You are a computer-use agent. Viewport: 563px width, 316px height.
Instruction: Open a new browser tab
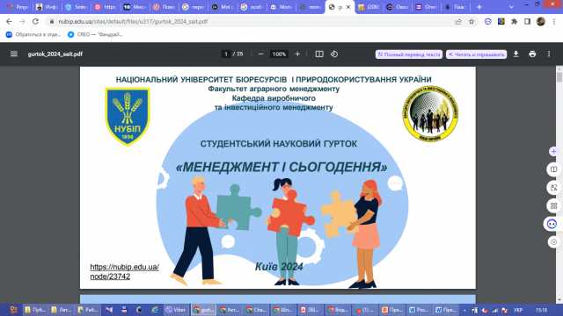pyautogui.click(x=479, y=7)
